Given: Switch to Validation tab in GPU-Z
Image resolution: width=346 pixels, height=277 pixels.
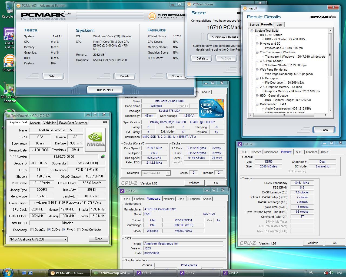Looking at the screenshot, I should pyautogui.click(x=50, y=123).
